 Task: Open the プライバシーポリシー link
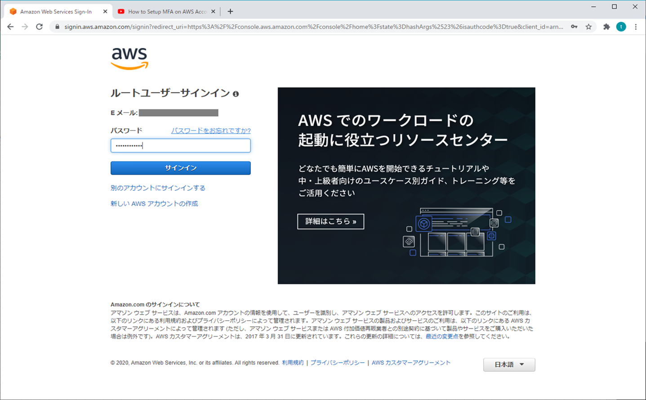[338, 363]
